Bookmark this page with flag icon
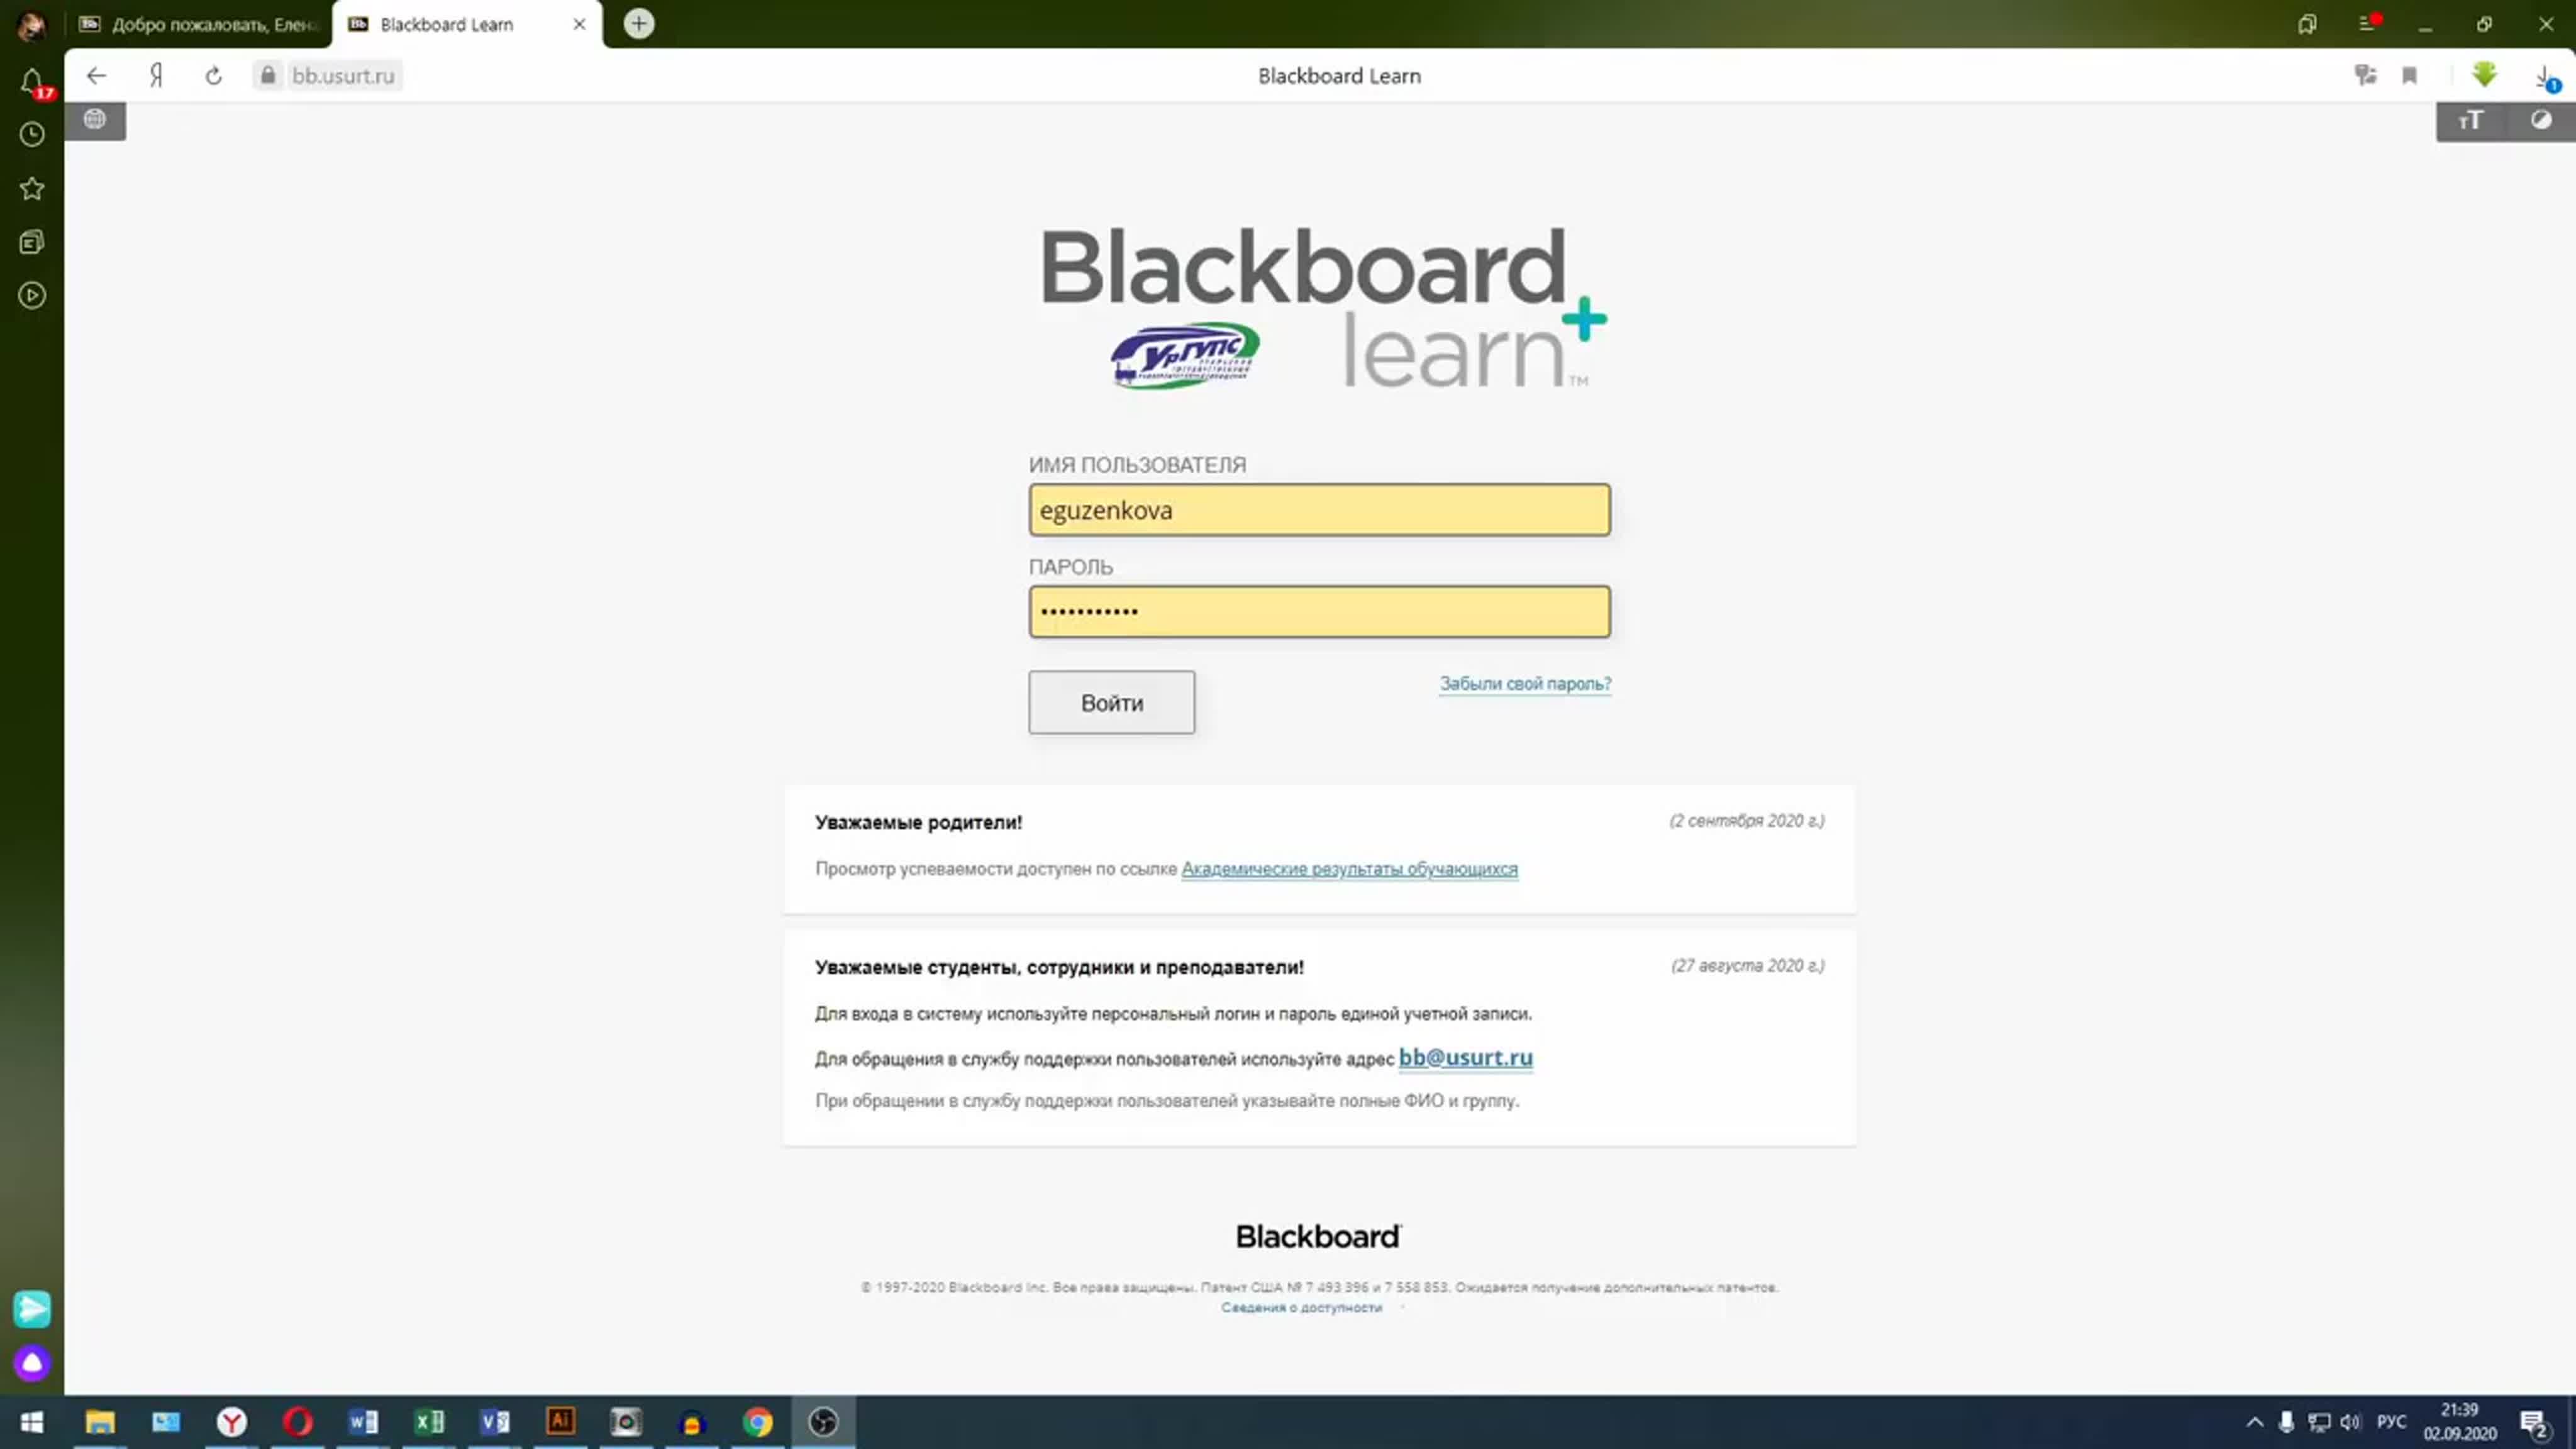The image size is (2576, 1449). tap(2410, 75)
